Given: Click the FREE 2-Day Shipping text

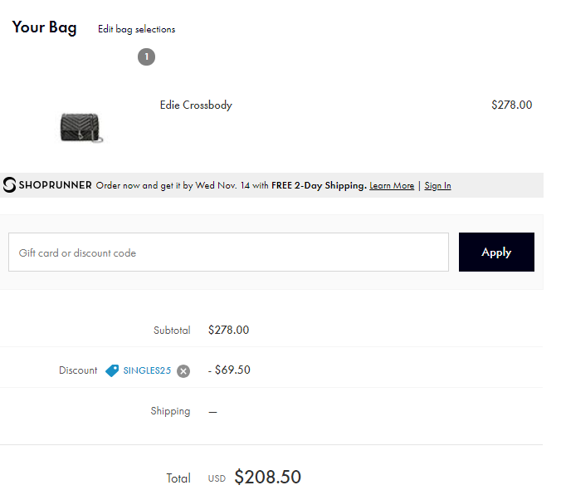Looking at the screenshot, I should [x=319, y=185].
